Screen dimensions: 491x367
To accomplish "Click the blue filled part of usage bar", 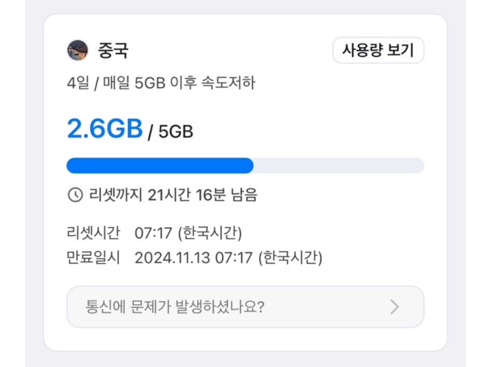I will click(x=159, y=166).
